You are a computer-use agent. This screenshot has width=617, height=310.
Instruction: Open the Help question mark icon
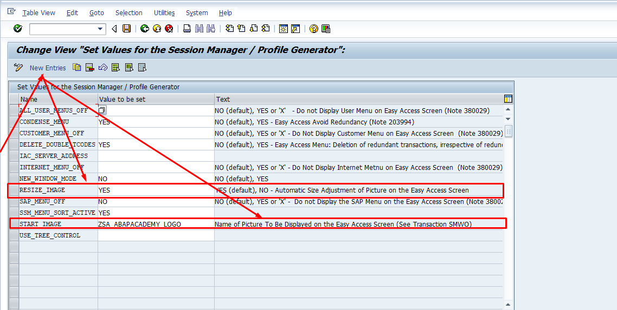313,29
